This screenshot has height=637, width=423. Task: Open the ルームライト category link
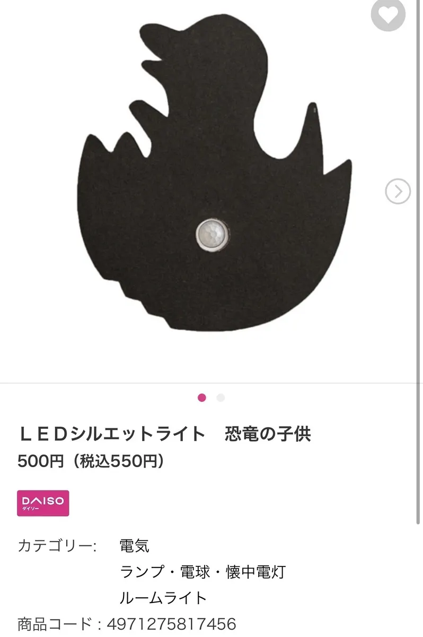click(163, 598)
